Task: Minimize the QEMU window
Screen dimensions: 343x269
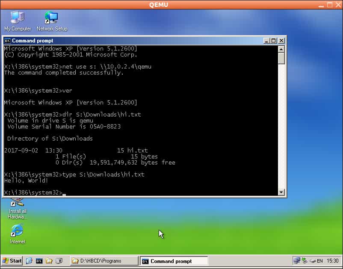Action: tap(321, 5)
